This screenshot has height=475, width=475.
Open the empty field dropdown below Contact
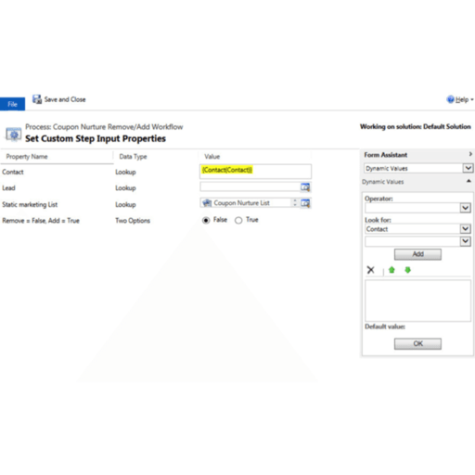click(x=466, y=241)
